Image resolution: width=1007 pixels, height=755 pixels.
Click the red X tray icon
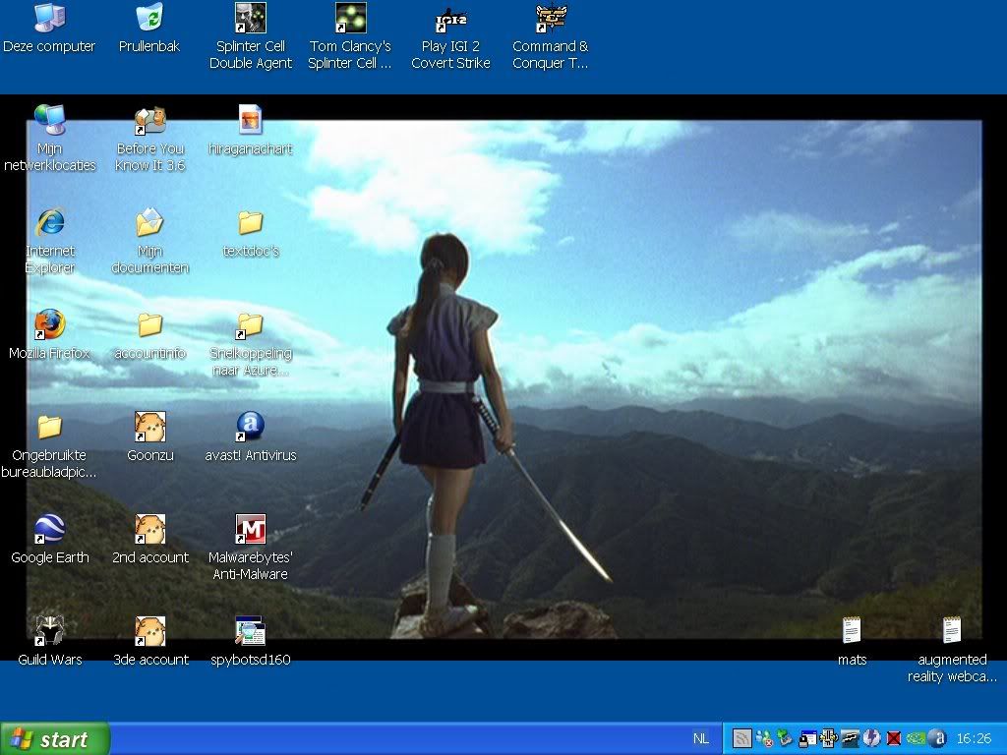point(893,739)
